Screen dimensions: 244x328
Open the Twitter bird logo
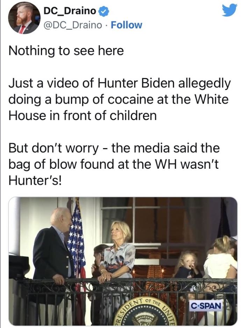(229, 11)
